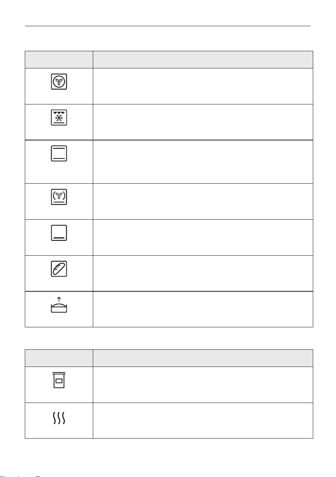The height and width of the screenshot is (477, 336).
Task: Click the description cell beside the bottom heat icon
Action: (x=203, y=237)
